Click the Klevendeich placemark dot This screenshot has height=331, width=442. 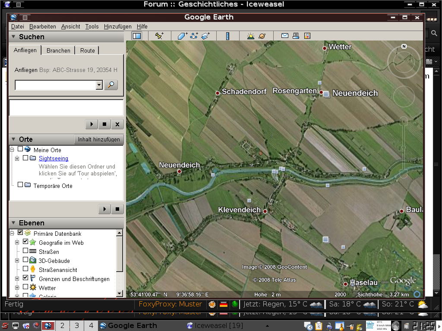pyautogui.click(x=265, y=211)
